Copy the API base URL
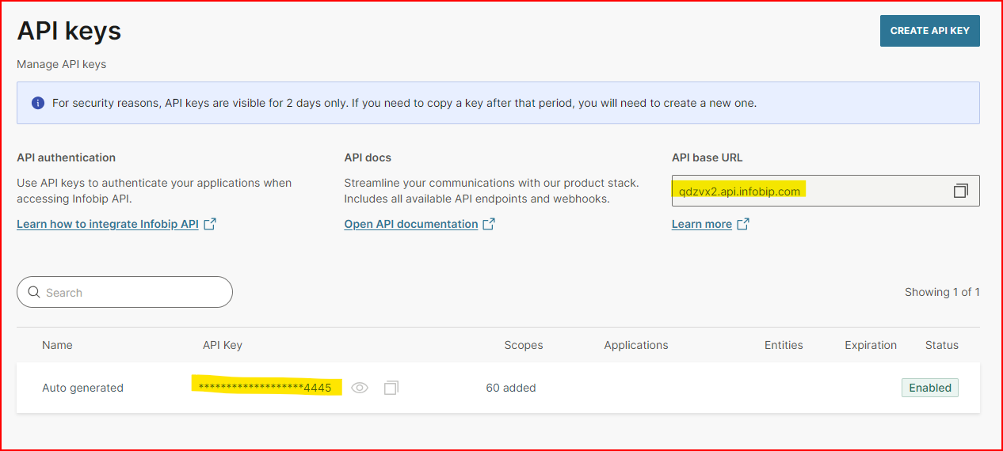Viewport: 1003px width, 451px height. coord(960,191)
